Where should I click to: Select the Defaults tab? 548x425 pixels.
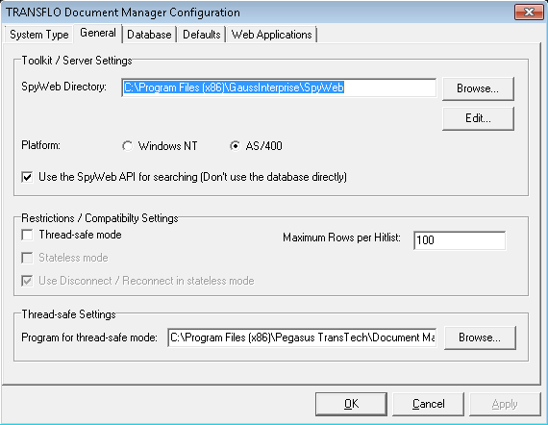(x=201, y=35)
